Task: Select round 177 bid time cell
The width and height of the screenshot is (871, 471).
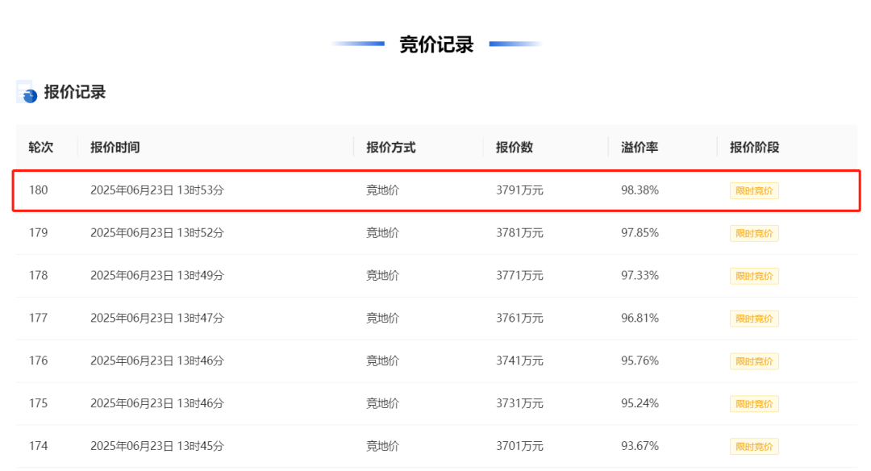Action: 157,319
